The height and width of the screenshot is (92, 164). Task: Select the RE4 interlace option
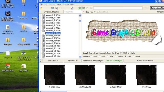(108, 56)
